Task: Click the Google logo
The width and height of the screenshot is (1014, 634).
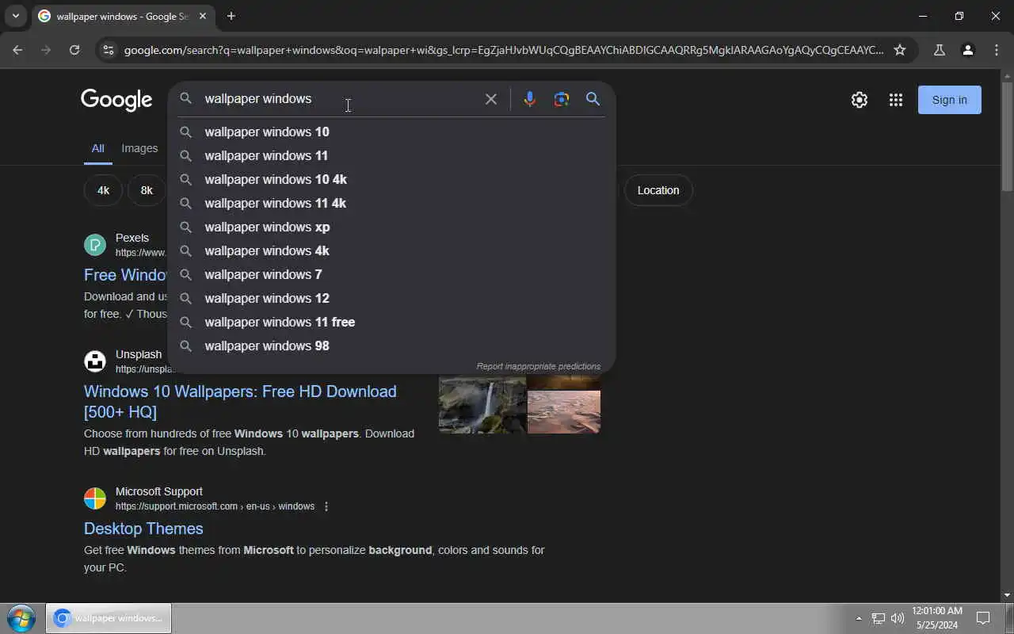Action: click(x=116, y=100)
